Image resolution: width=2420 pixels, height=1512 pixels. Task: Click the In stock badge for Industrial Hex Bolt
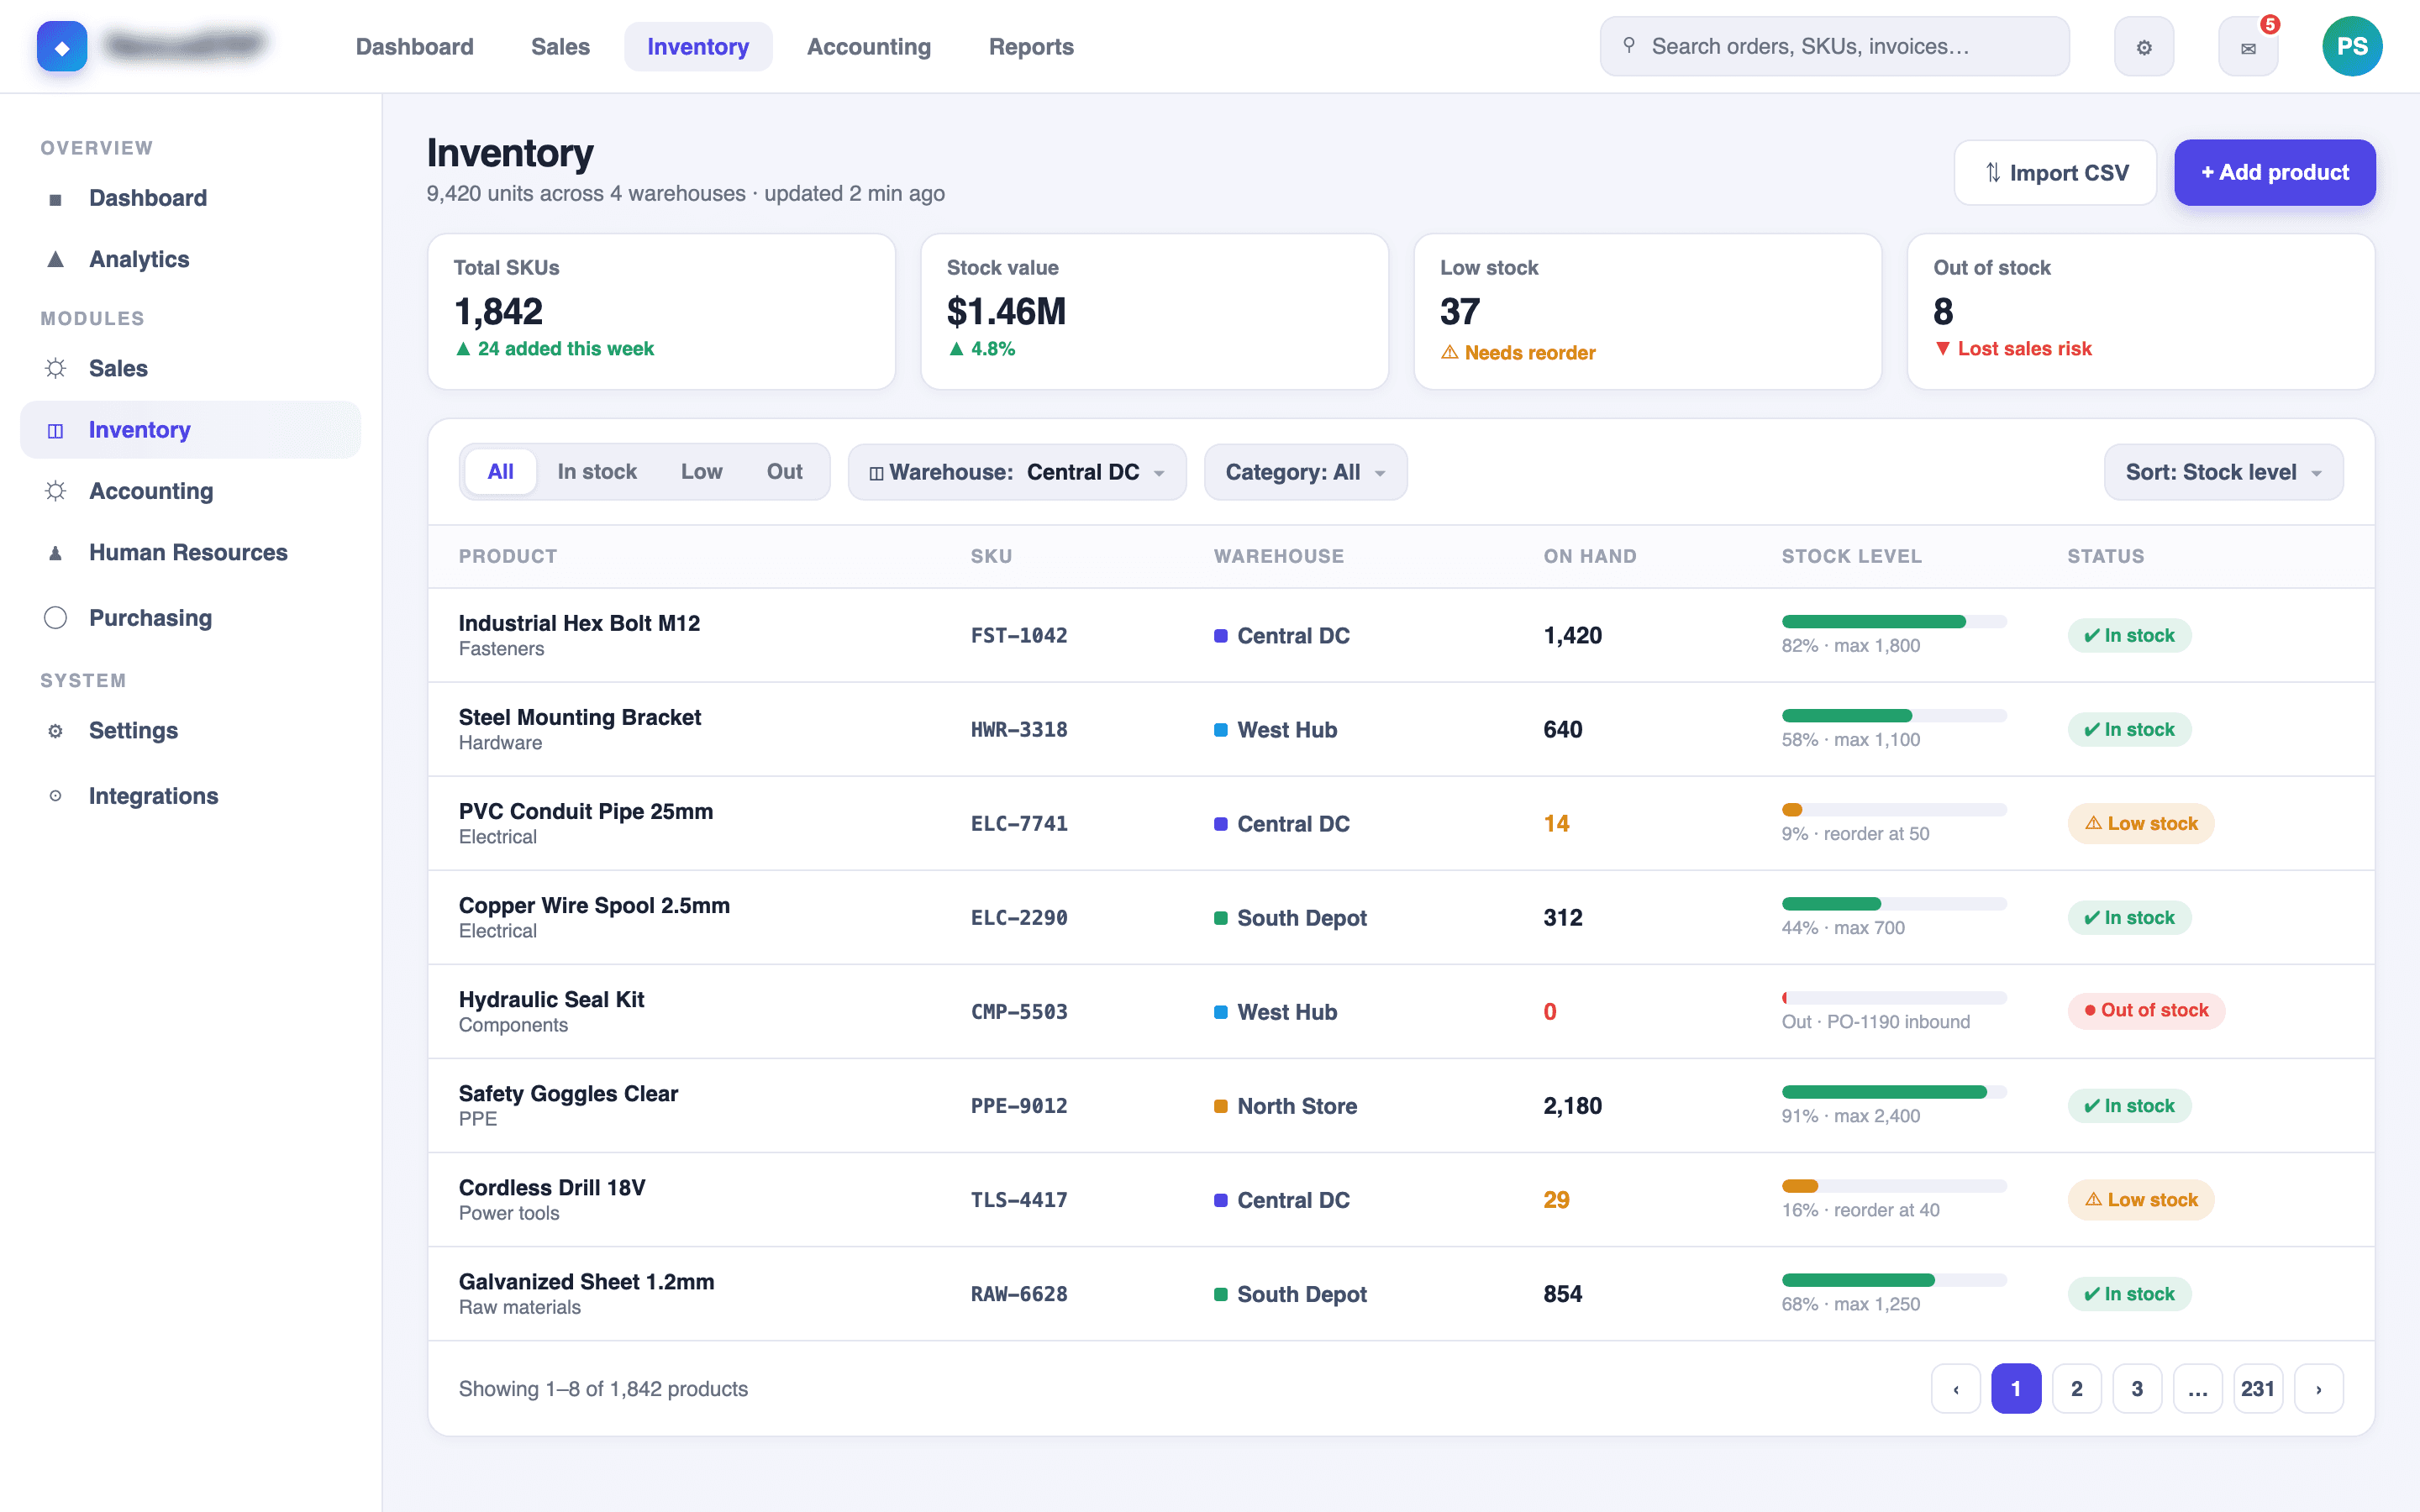2129,636
